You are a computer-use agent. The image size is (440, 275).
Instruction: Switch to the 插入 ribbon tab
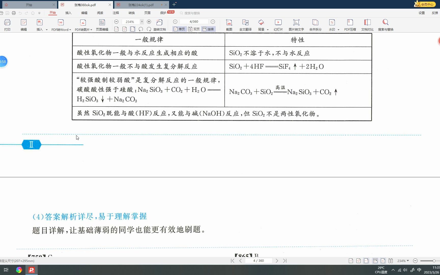tap(68, 13)
